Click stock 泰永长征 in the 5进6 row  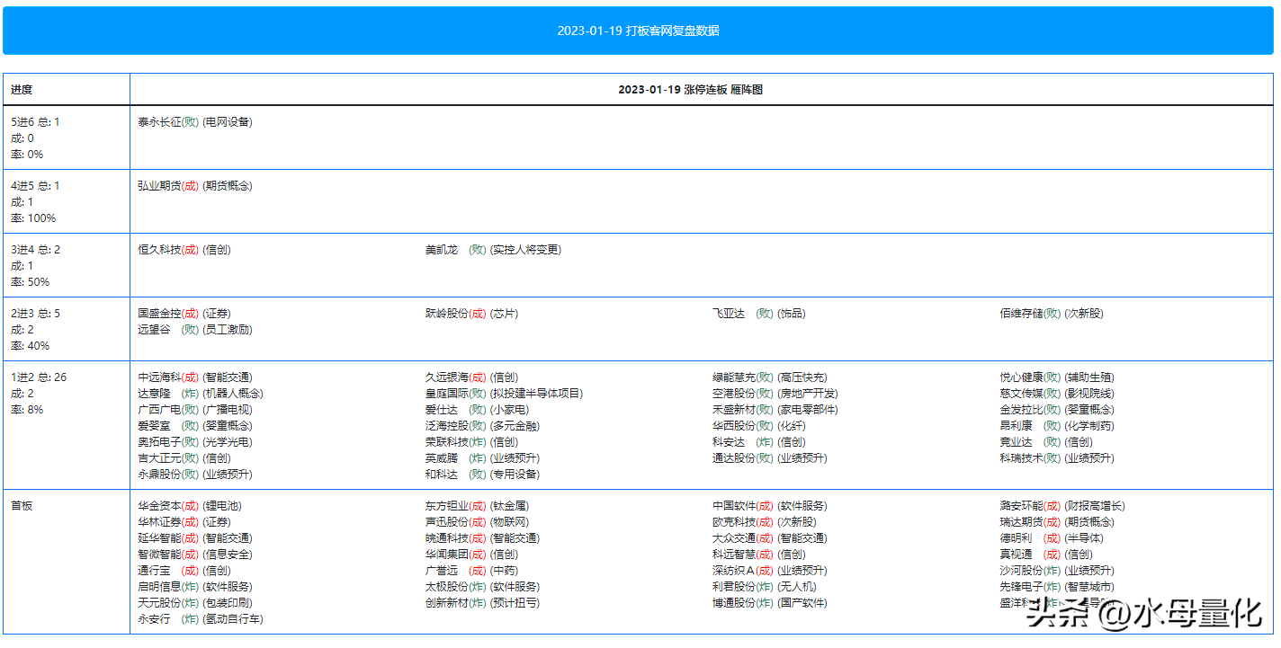click(x=159, y=122)
